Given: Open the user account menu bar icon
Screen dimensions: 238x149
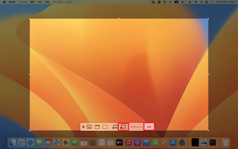Looking at the screenshot, I should click(190, 2).
